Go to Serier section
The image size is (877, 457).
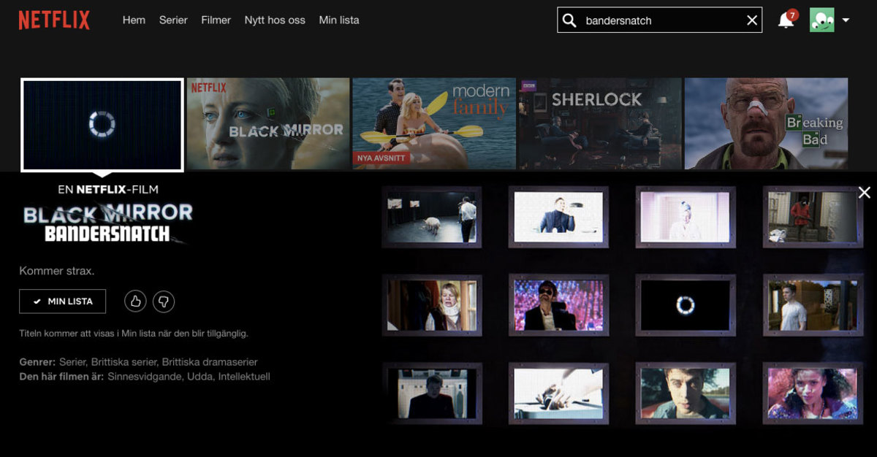[173, 20]
